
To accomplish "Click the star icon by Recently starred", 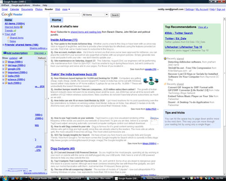I will click(x=165, y=59).
